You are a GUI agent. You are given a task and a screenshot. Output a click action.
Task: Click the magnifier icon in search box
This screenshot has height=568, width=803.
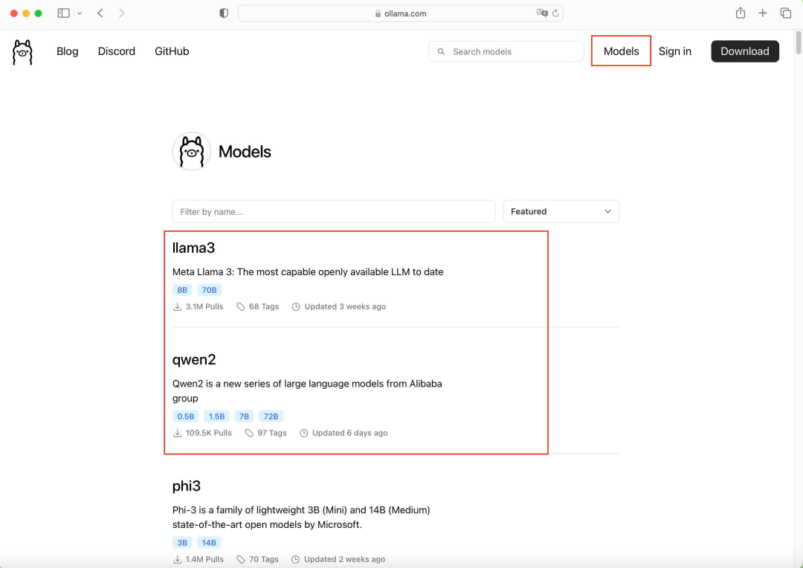click(x=441, y=52)
